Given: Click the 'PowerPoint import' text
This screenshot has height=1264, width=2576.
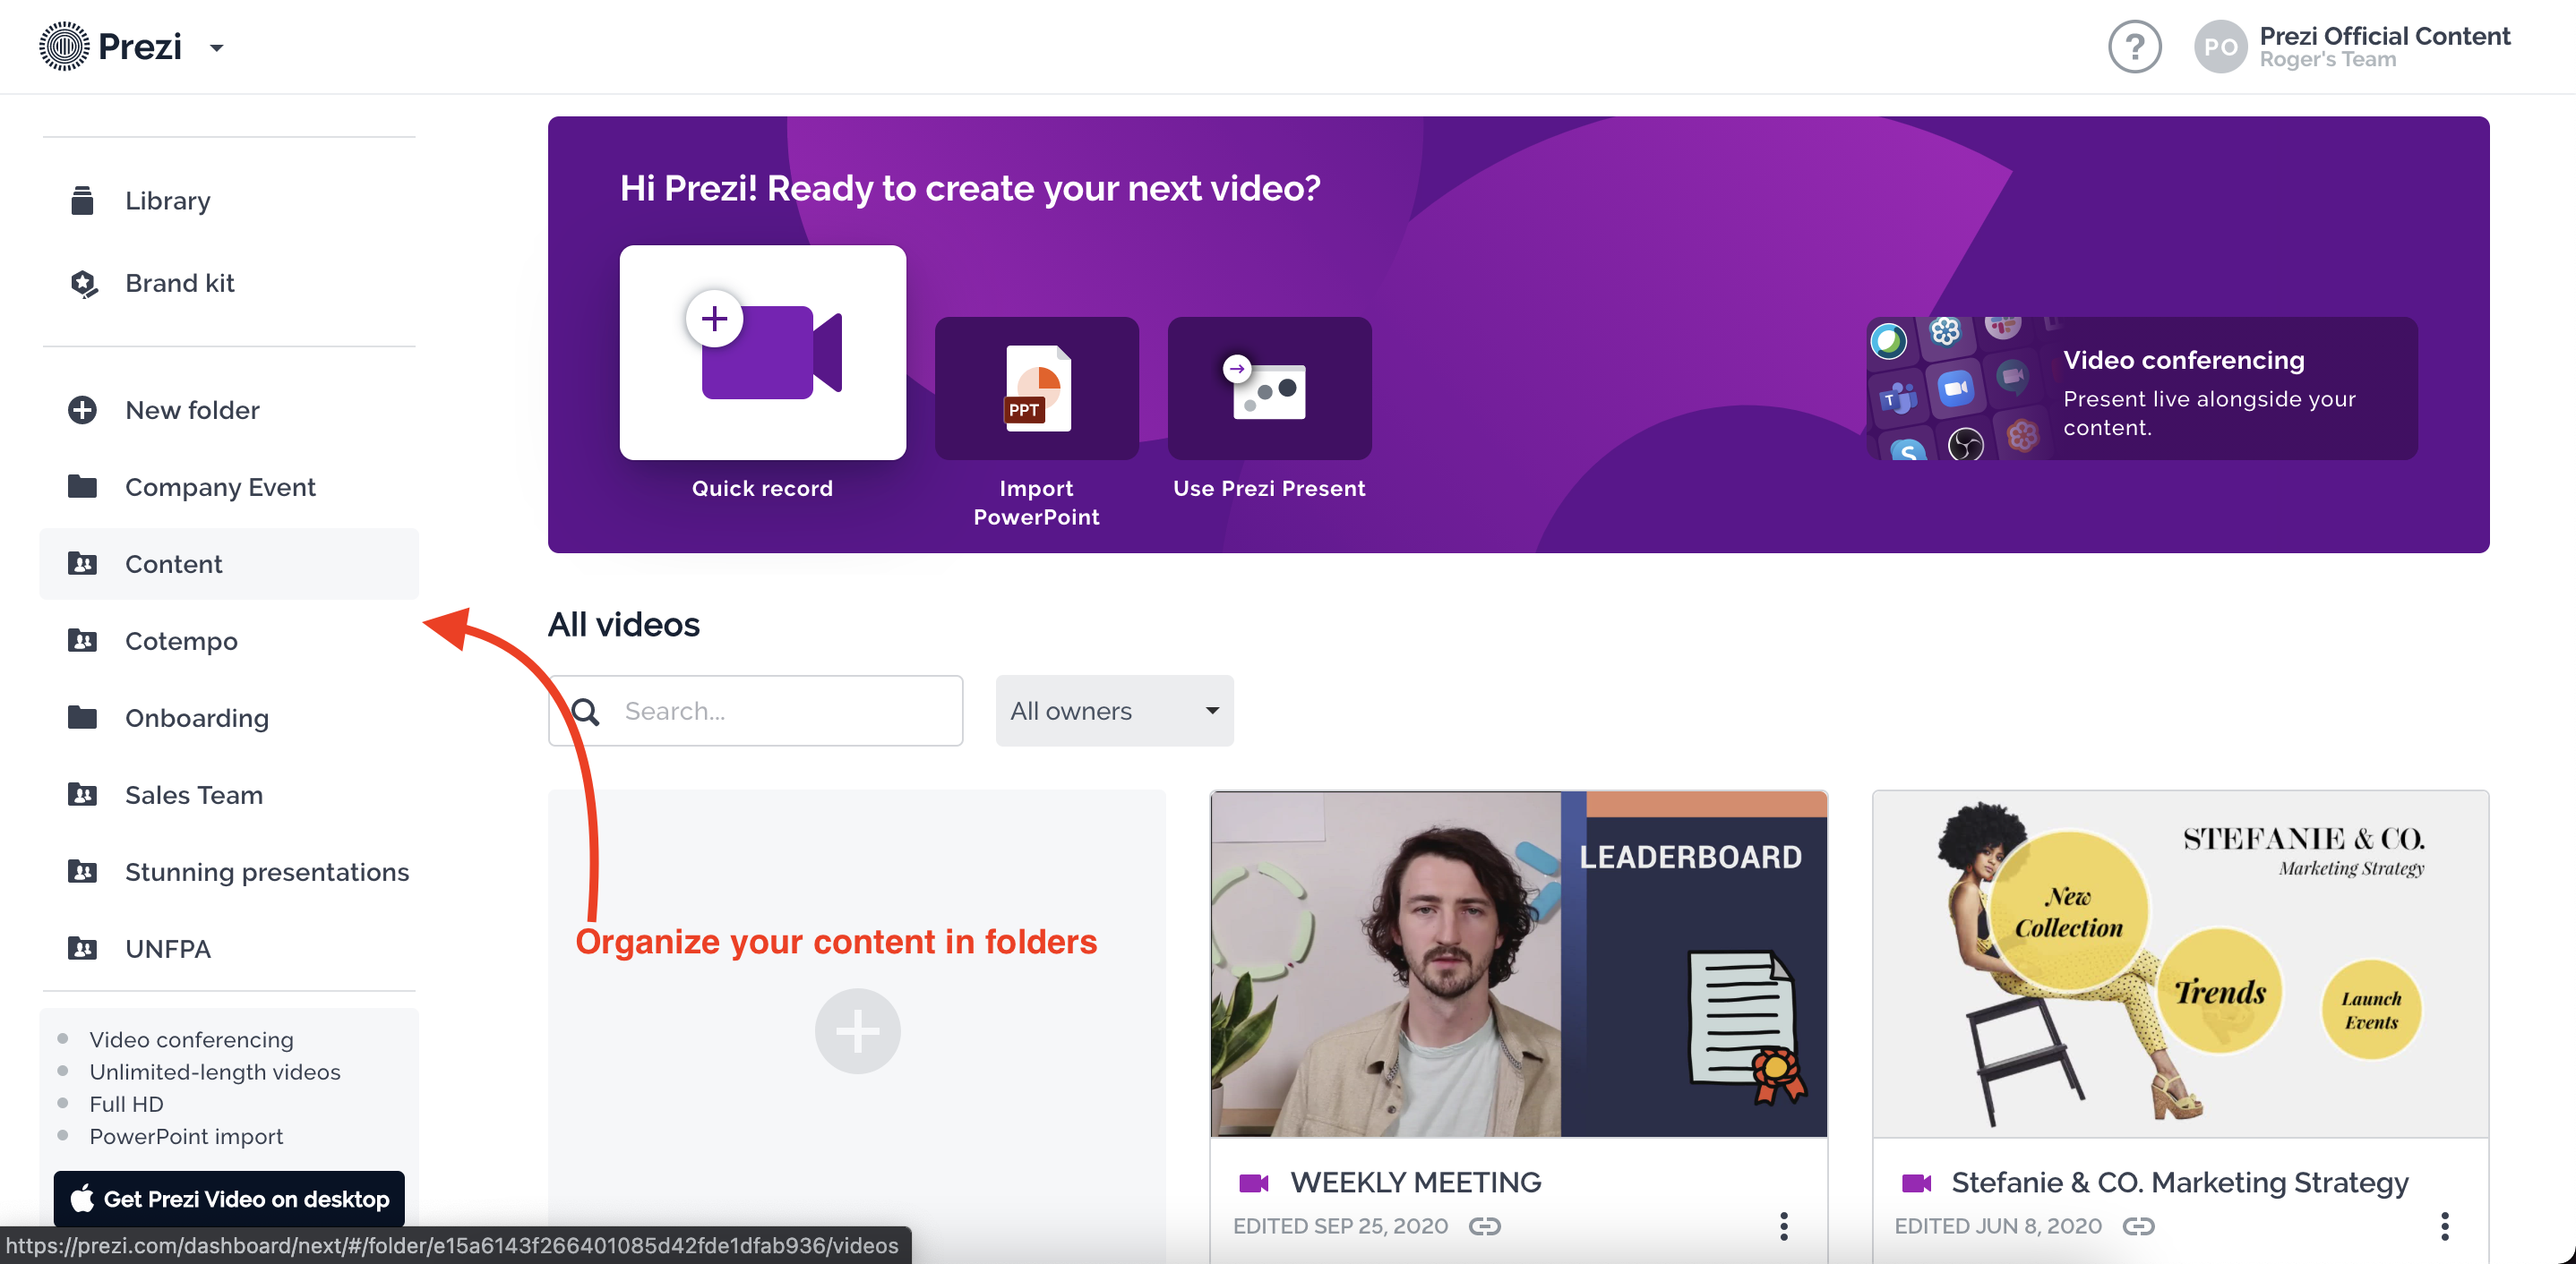Looking at the screenshot, I should pyautogui.click(x=186, y=1136).
